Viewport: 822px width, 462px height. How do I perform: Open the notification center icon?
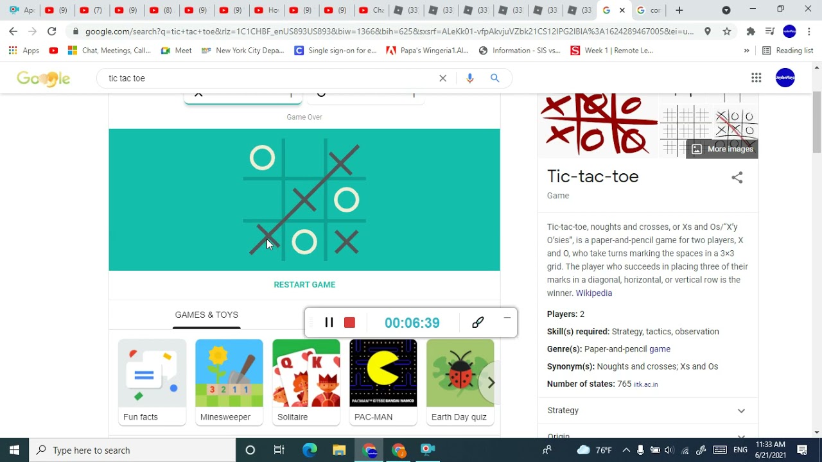pyautogui.click(x=802, y=450)
